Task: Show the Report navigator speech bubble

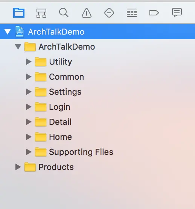Action: coord(177,12)
